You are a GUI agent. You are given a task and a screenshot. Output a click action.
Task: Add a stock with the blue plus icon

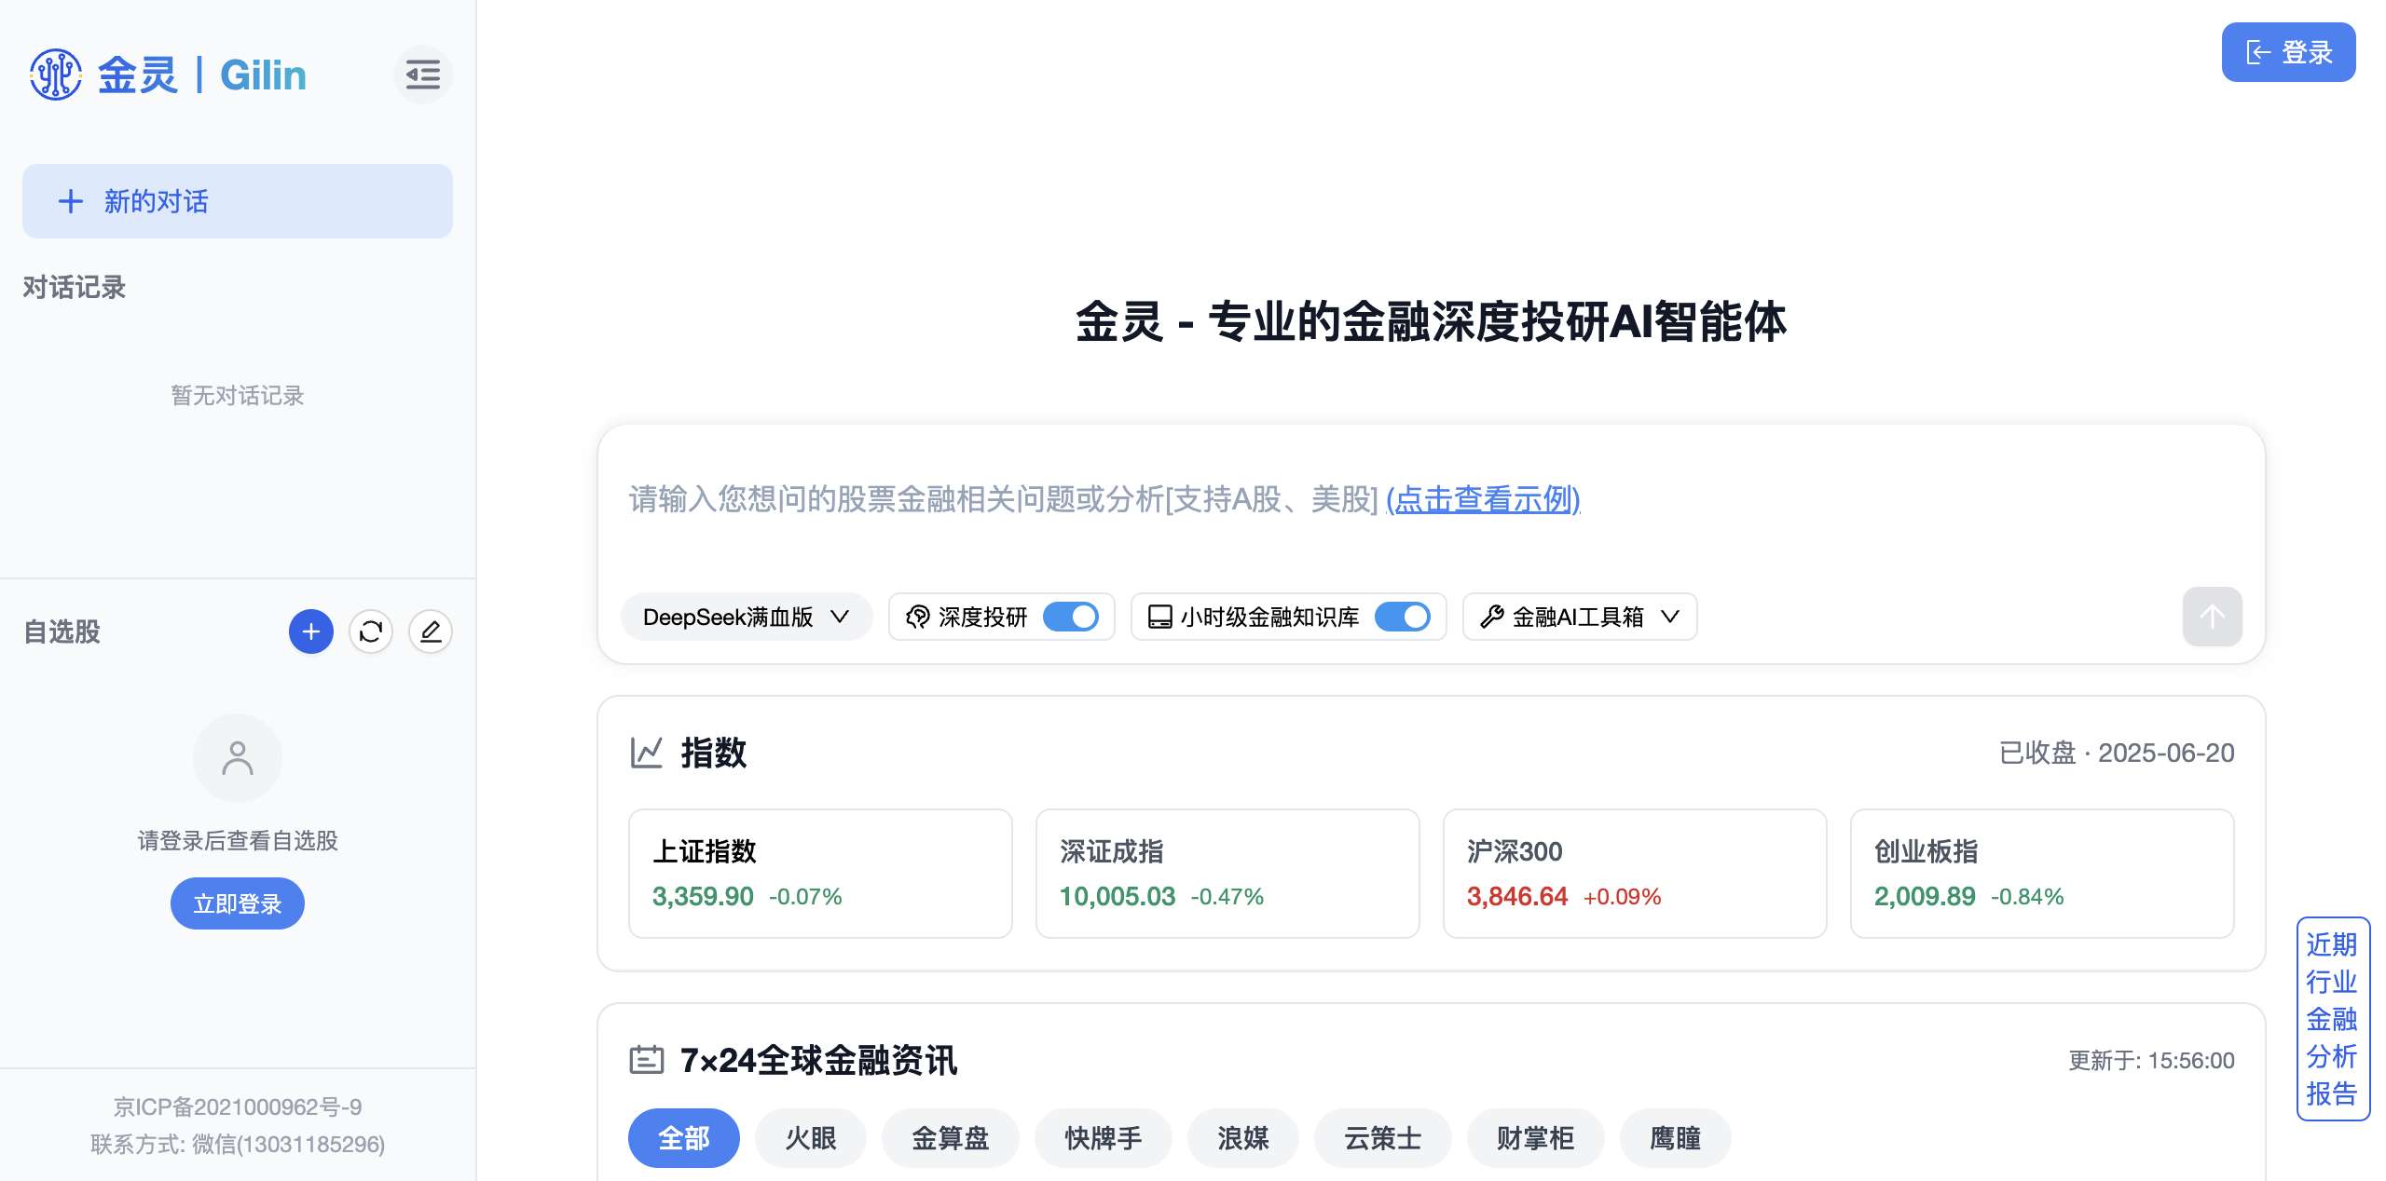point(311,631)
